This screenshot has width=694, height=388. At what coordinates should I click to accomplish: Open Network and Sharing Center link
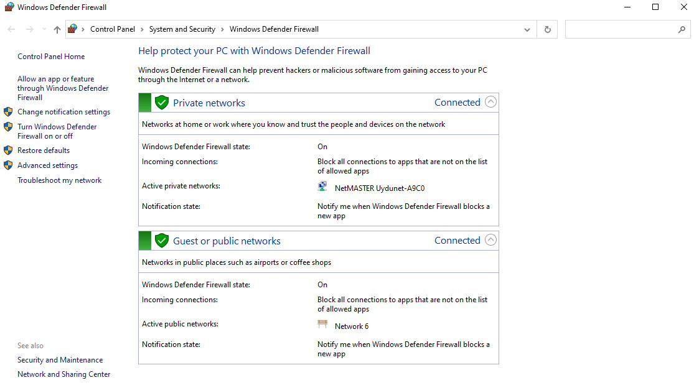click(63, 374)
